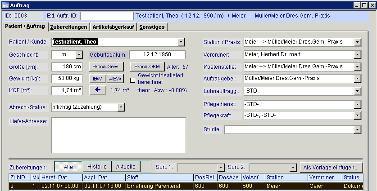
Task: Click the Broca-OKM button
Action: (147, 67)
